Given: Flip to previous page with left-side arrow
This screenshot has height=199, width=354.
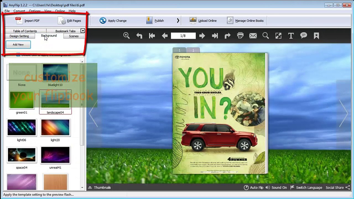Looking at the screenshot, I should (x=93, y=113).
